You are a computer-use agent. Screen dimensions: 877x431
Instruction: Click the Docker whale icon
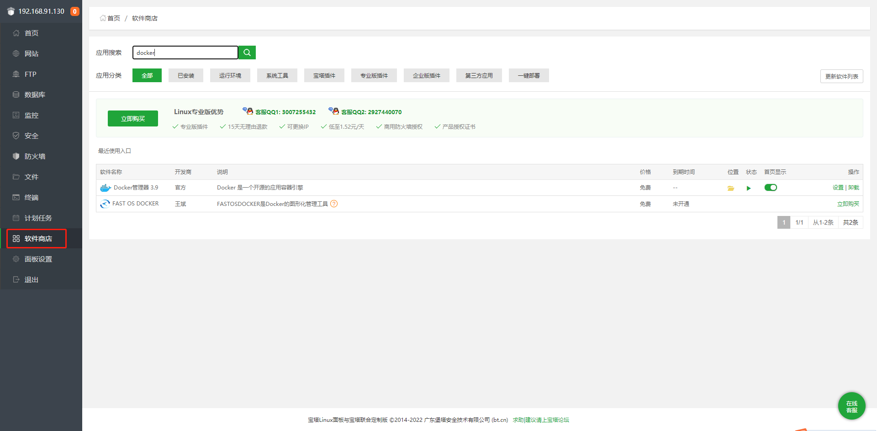coord(106,188)
